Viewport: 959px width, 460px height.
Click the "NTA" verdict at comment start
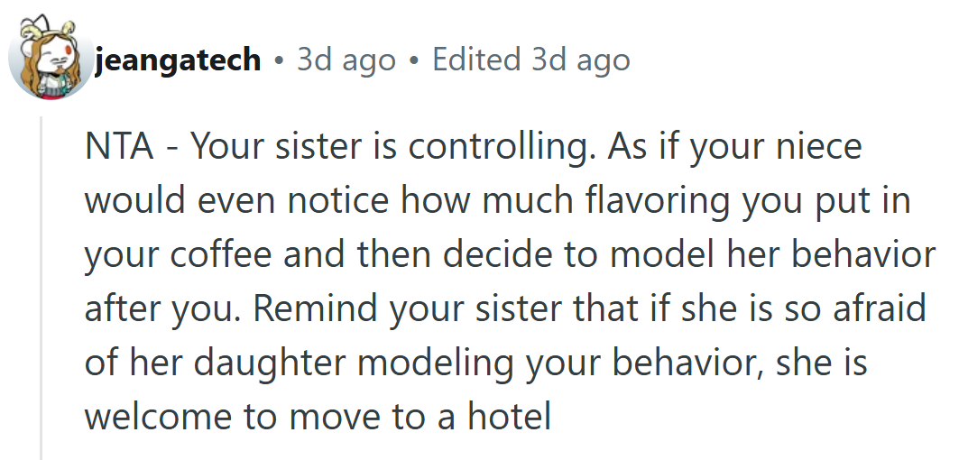[119, 147]
